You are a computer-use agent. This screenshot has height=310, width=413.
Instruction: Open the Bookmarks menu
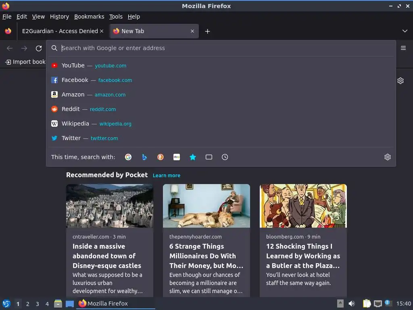coord(89,17)
